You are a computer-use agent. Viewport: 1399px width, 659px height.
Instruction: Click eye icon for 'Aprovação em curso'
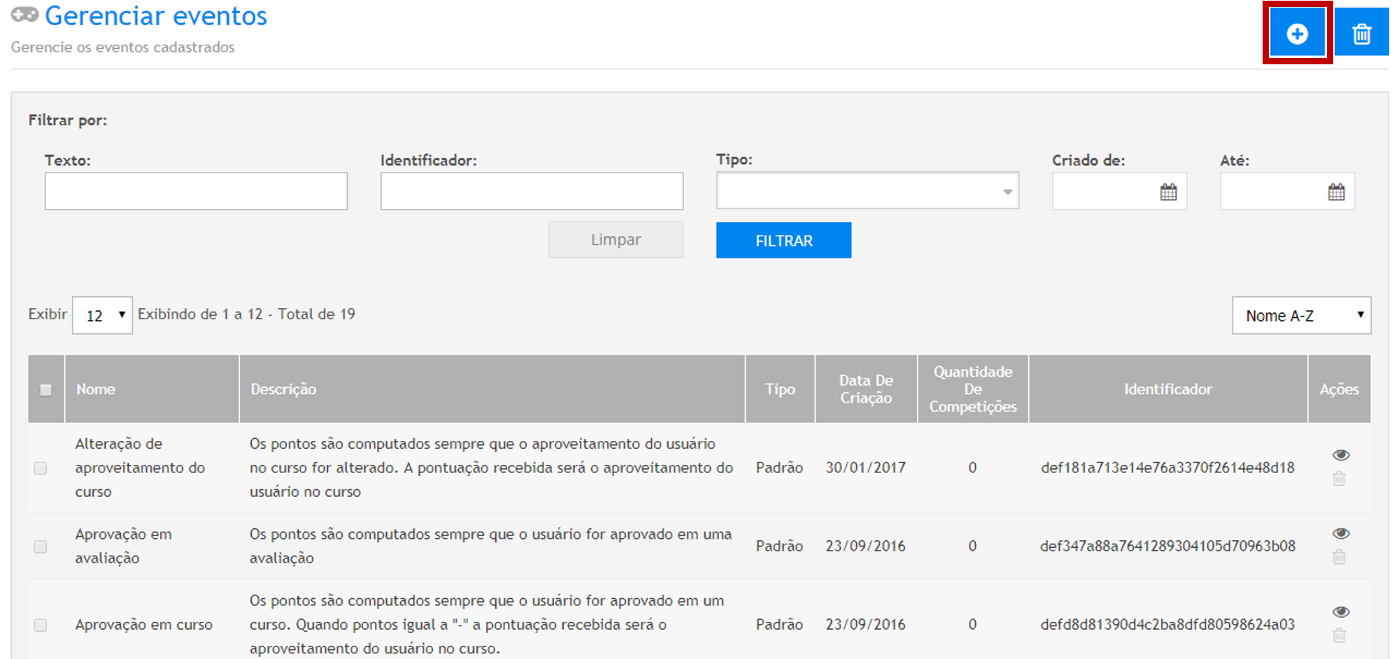1340,611
